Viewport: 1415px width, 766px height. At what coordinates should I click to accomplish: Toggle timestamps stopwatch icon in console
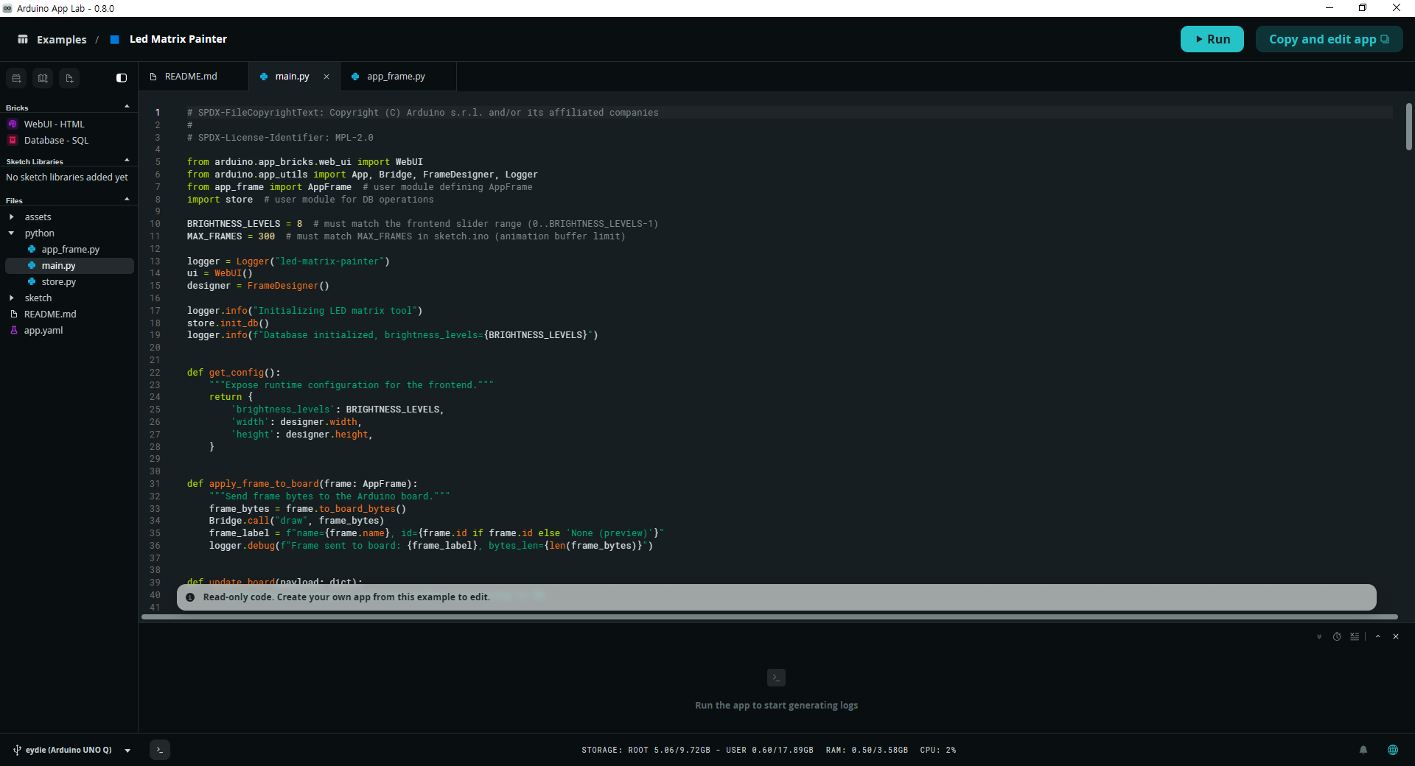pos(1337,636)
